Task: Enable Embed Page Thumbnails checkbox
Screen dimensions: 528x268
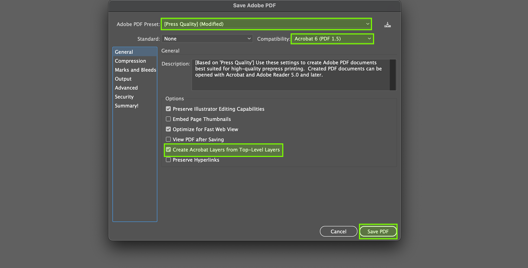Action: pyautogui.click(x=168, y=119)
